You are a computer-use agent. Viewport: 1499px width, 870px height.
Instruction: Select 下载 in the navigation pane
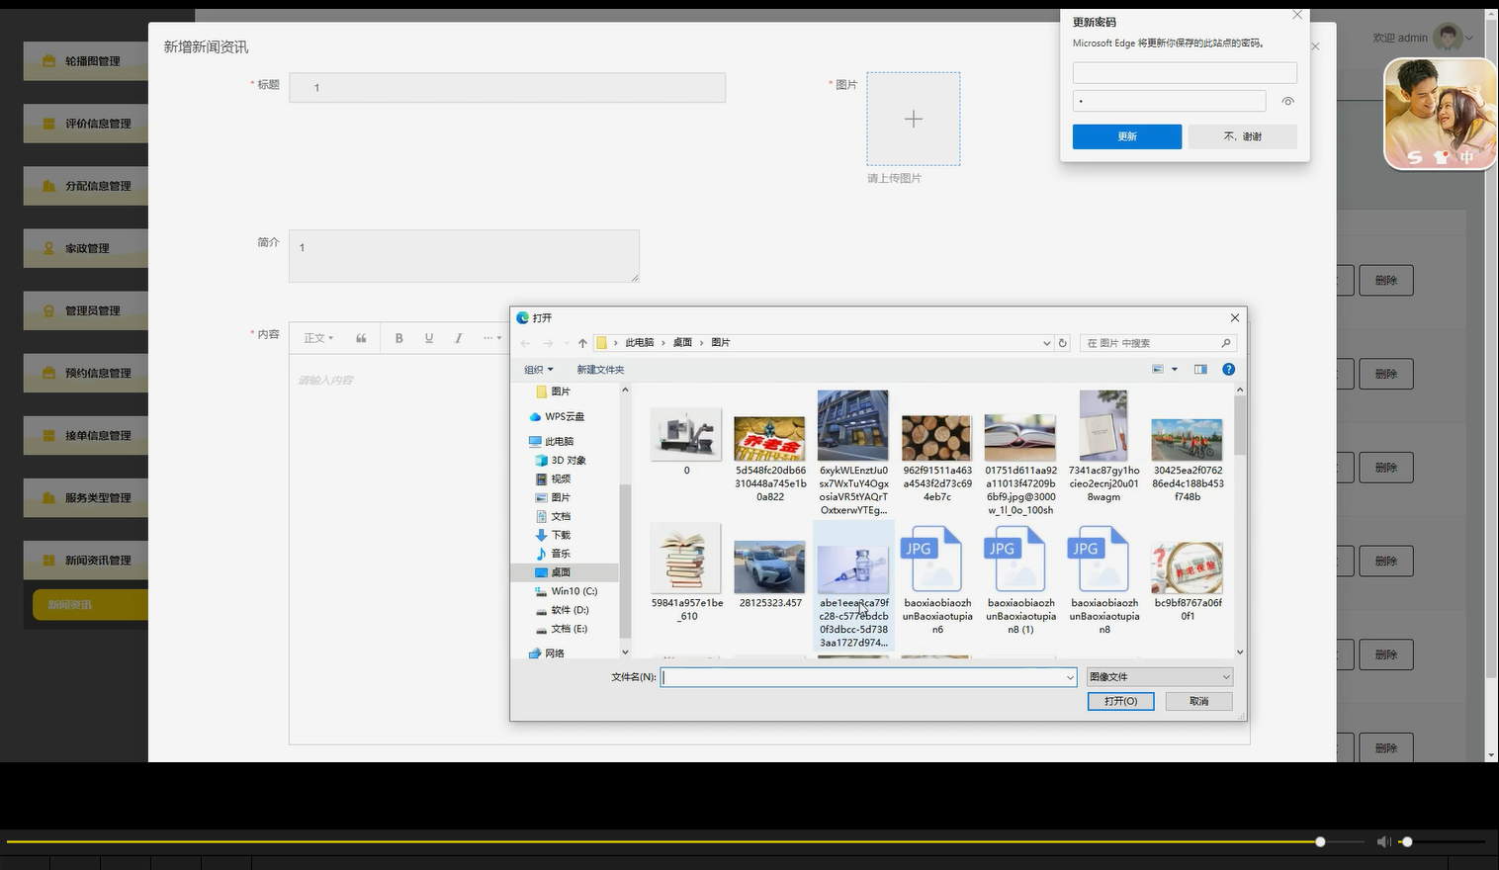(553, 535)
